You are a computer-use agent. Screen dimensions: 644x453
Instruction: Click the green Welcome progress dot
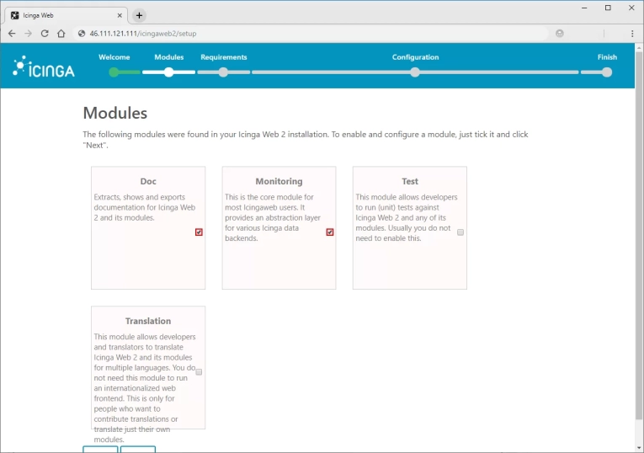[114, 72]
